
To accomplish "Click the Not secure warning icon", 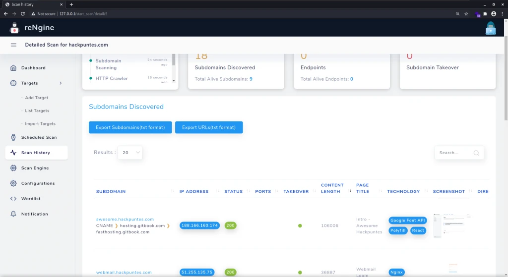I will tap(33, 13).
